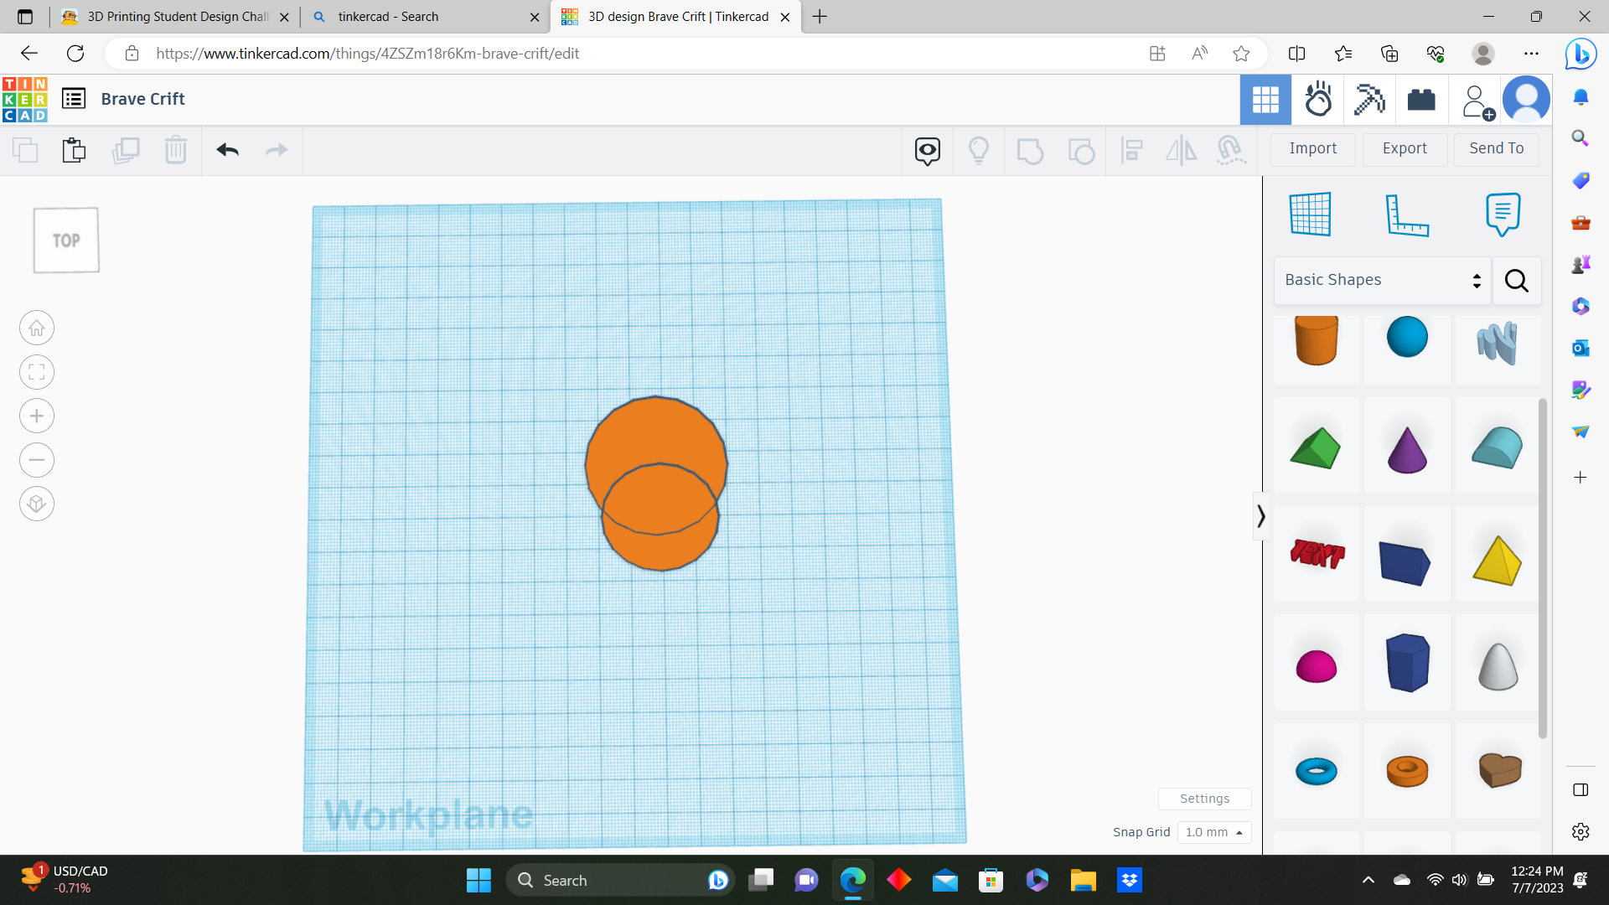Select the Ruler tool icon

(x=1407, y=215)
